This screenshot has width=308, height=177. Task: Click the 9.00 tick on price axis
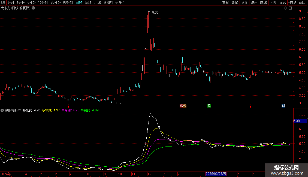tap(302, 11)
